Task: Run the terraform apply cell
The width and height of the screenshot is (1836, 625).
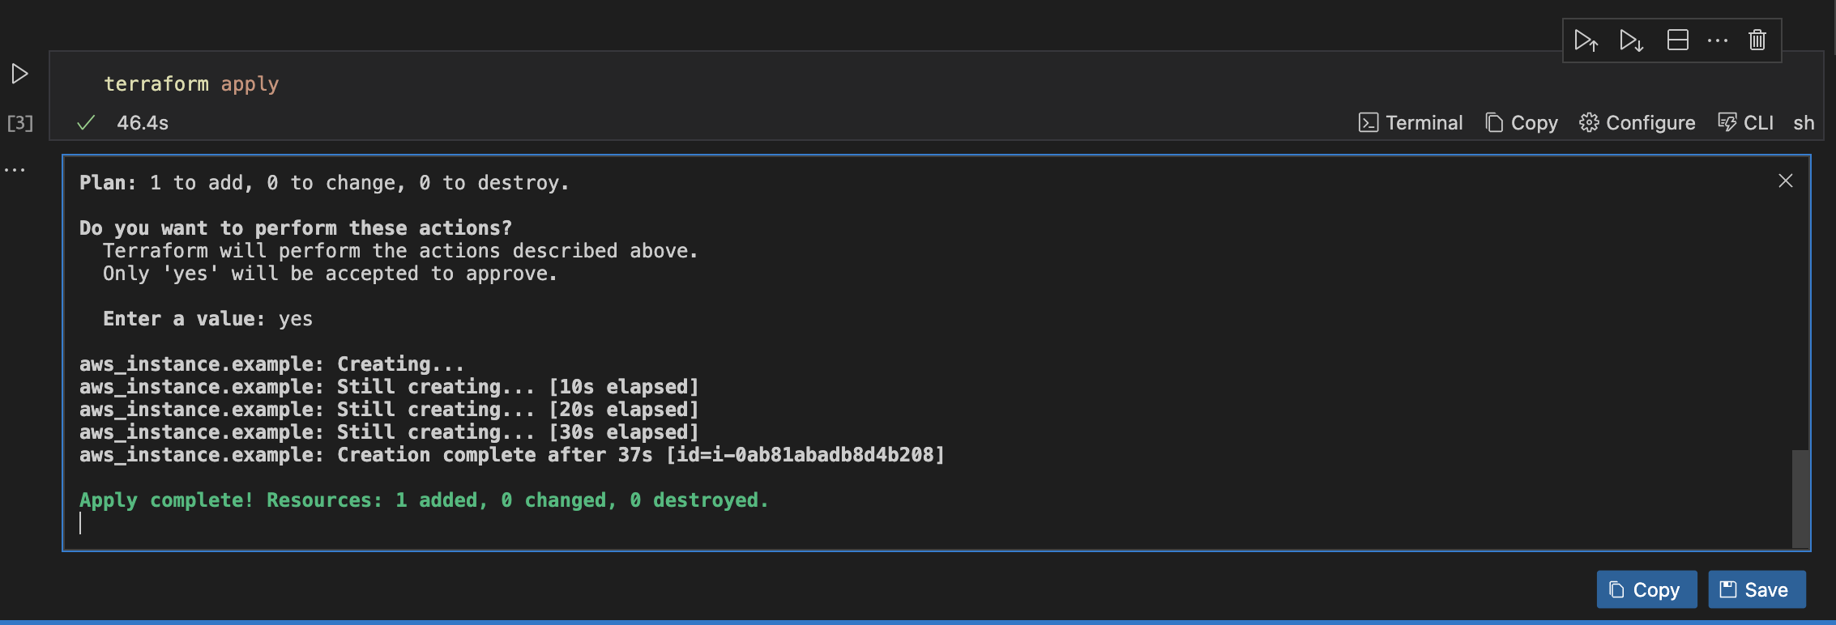Action: pos(20,74)
